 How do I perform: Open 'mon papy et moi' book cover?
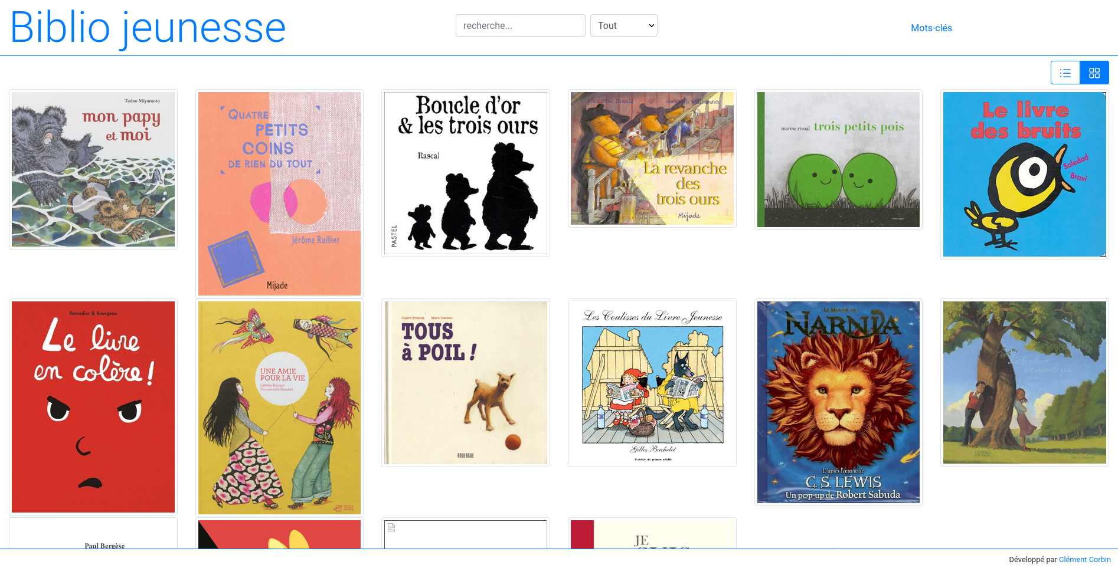click(93, 169)
